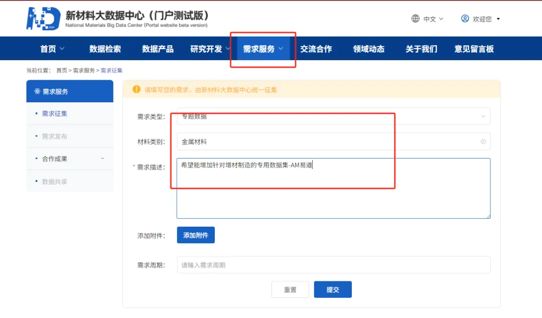Image resolution: width=542 pixels, height=318 pixels.
Task: Open 领域动态 in the navigation bar
Action: [x=368, y=49]
